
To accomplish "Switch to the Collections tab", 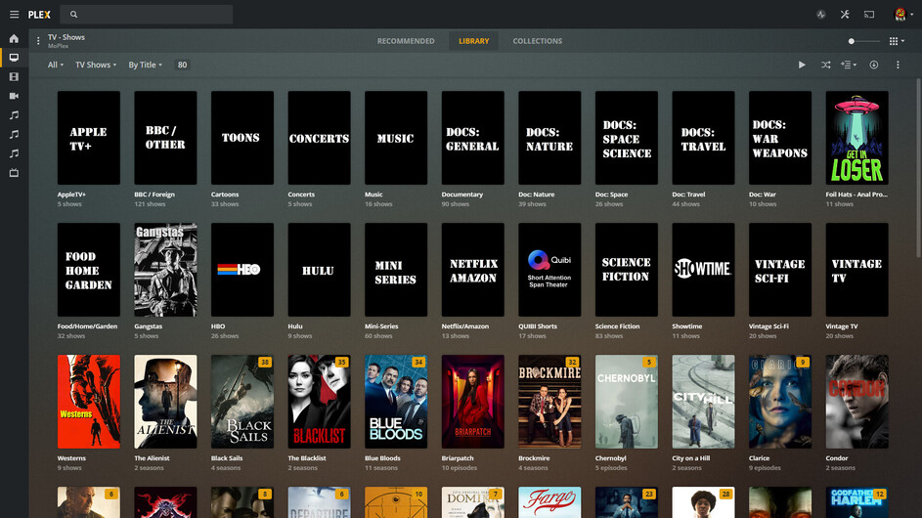I will coord(538,41).
